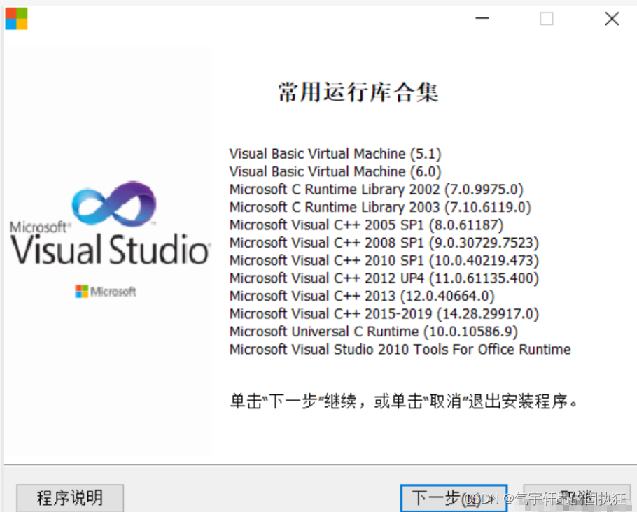Image resolution: width=637 pixels, height=512 pixels.
Task: Maximize the installer window
Action: point(547,19)
